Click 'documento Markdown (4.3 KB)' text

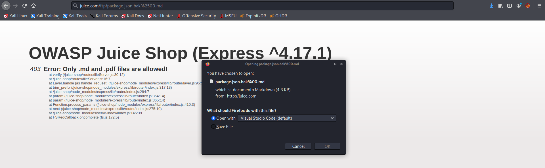pos(262,90)
